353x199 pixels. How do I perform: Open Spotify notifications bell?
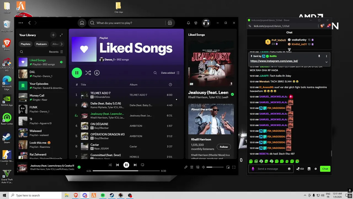188,23
